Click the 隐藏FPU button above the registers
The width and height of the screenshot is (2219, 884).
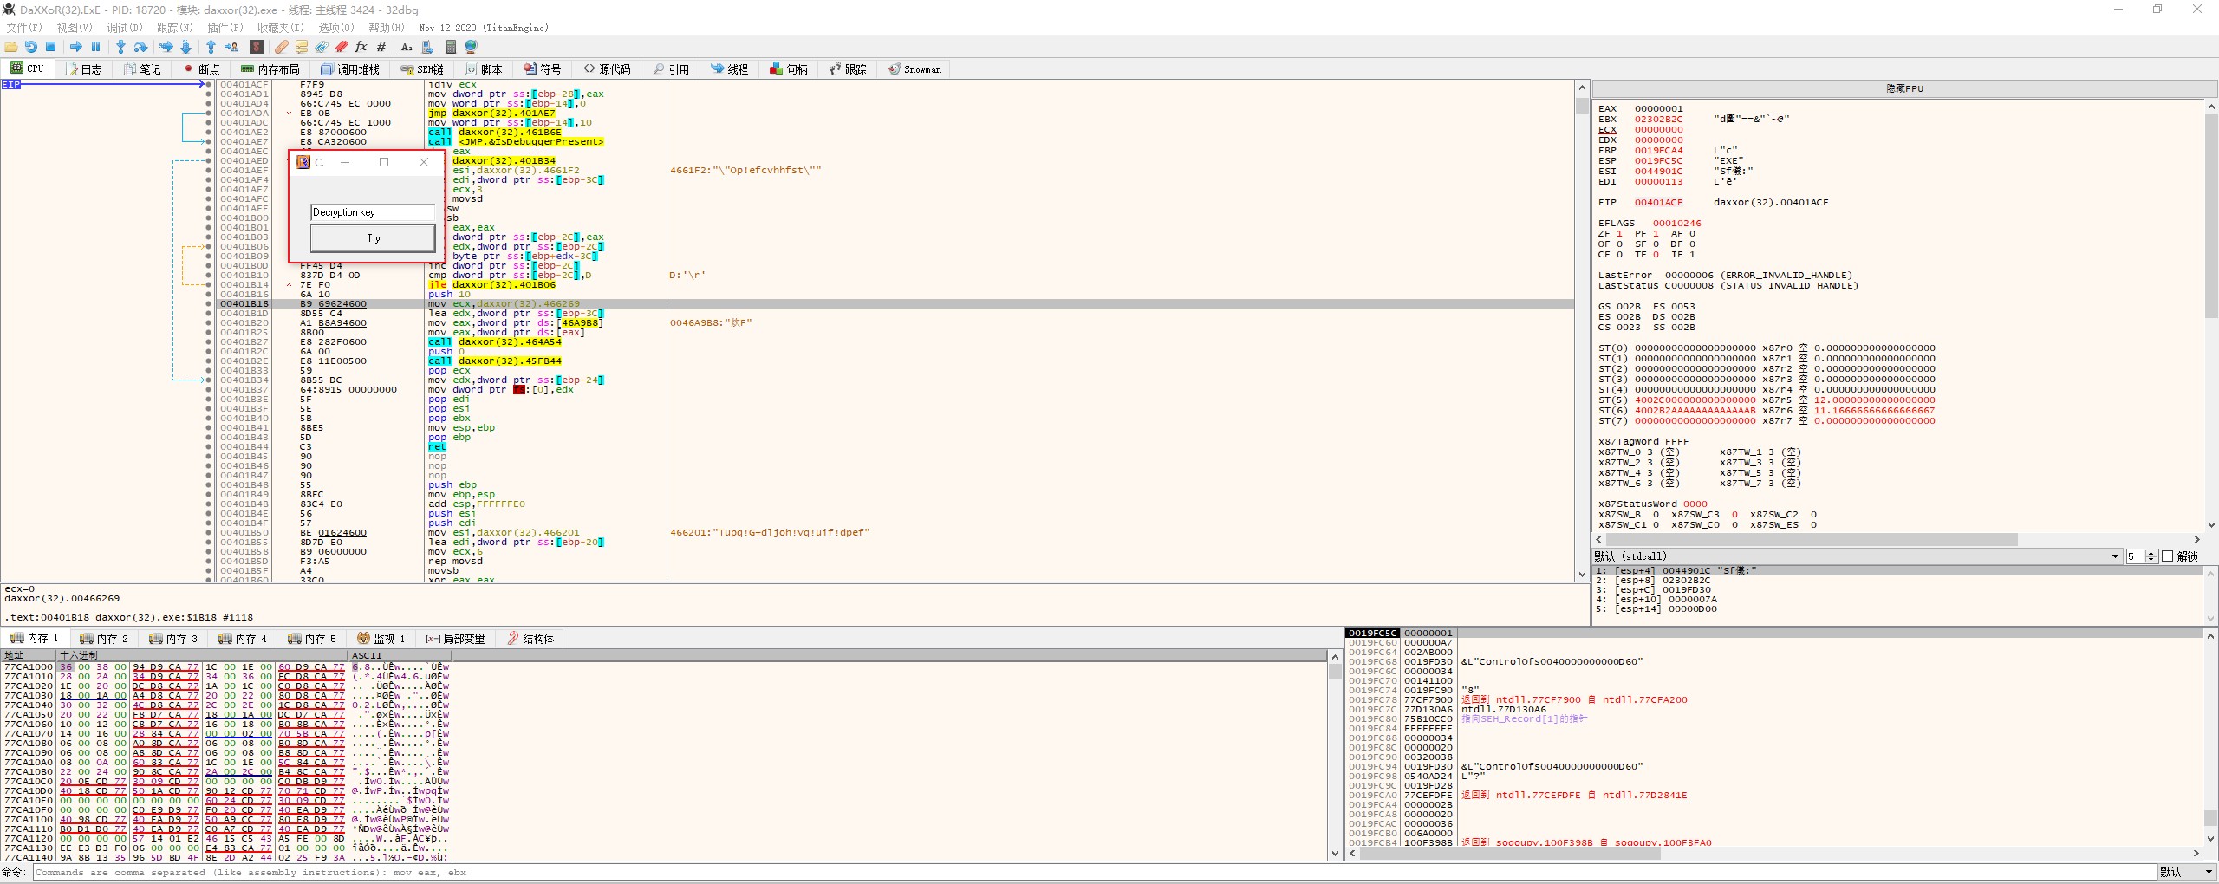1903,88
